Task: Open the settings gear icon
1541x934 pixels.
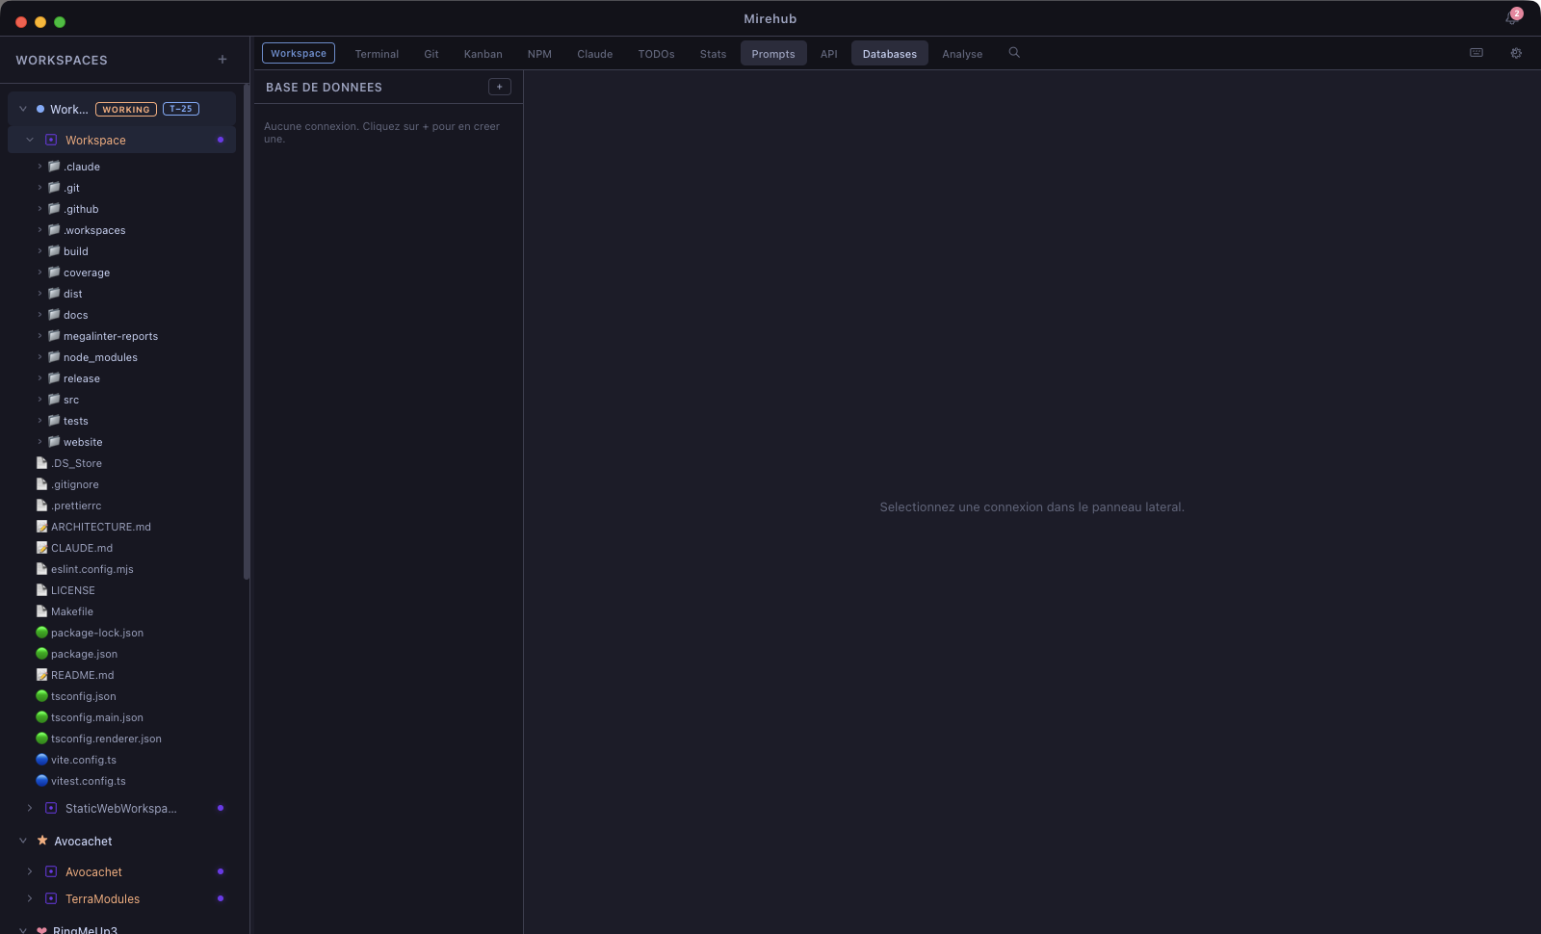Action: (1516, 53)
